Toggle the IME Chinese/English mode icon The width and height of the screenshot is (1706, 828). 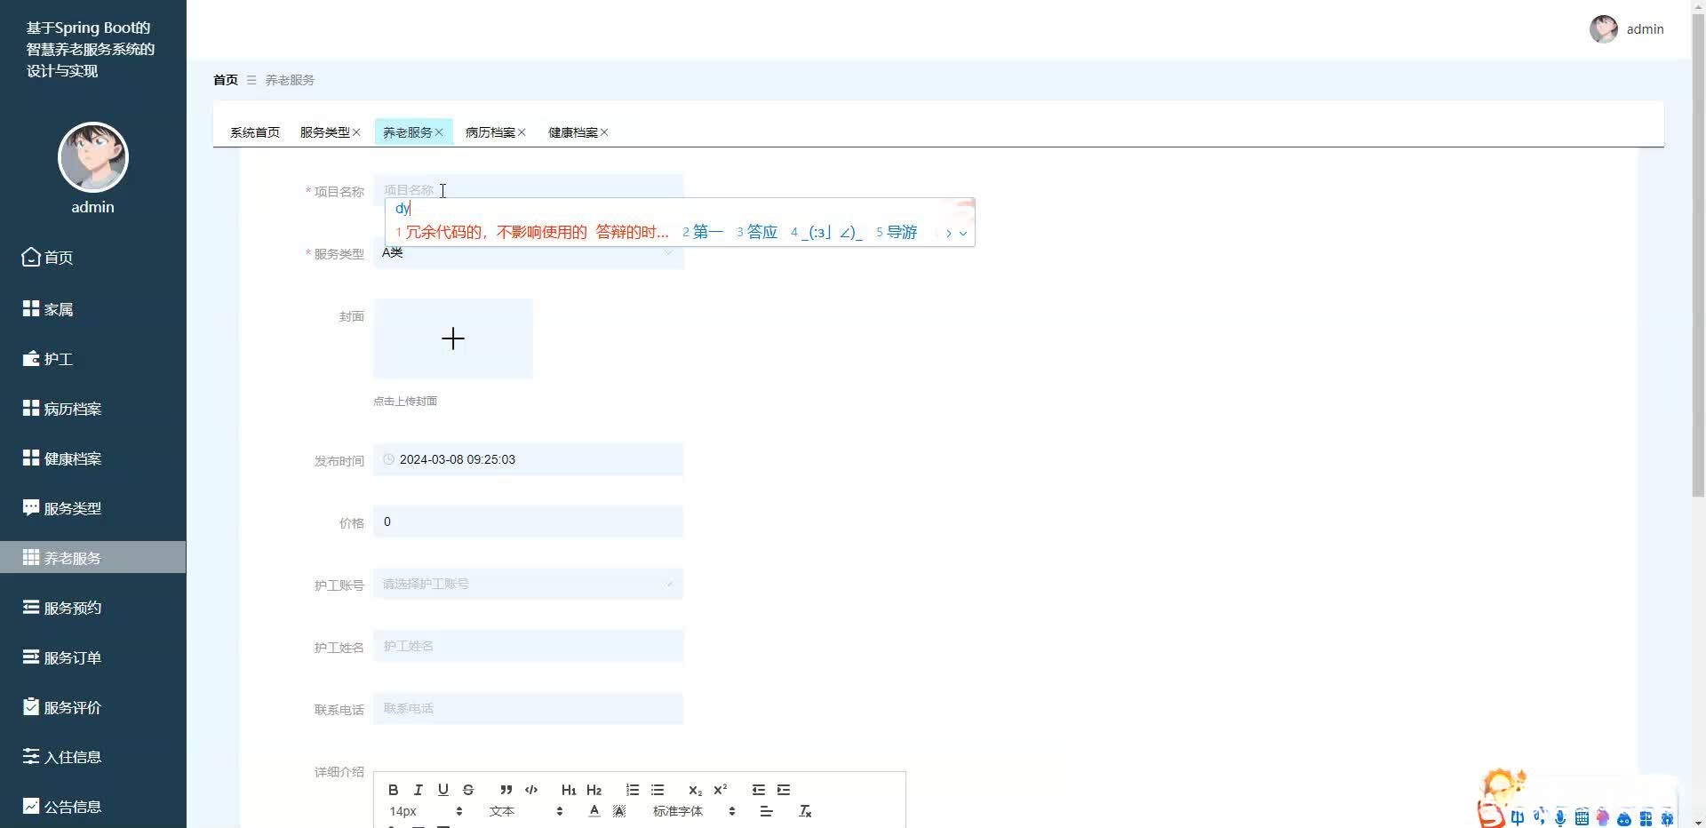click(x=1517, y=818)
